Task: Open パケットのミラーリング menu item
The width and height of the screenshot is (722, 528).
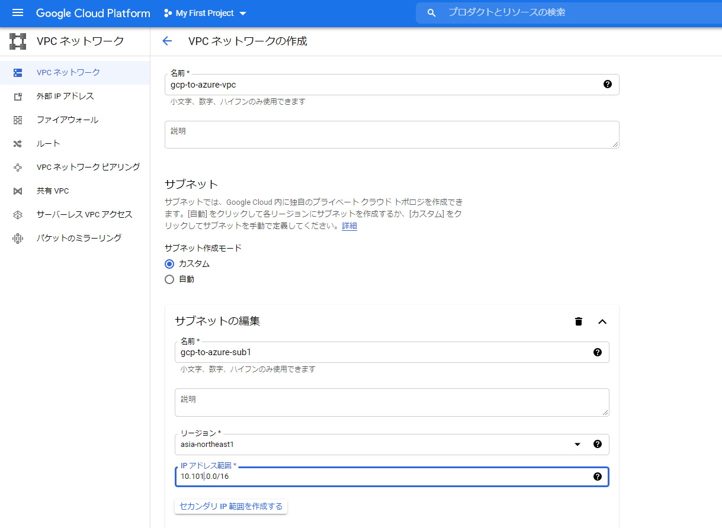Action: tap(75, 239)
